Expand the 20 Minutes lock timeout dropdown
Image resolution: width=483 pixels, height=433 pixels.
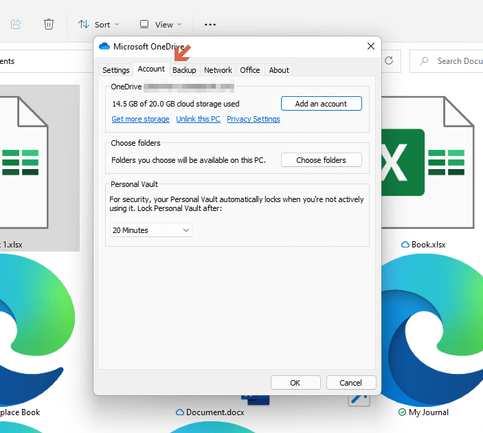pyautogui.click(x=151, y=230)
